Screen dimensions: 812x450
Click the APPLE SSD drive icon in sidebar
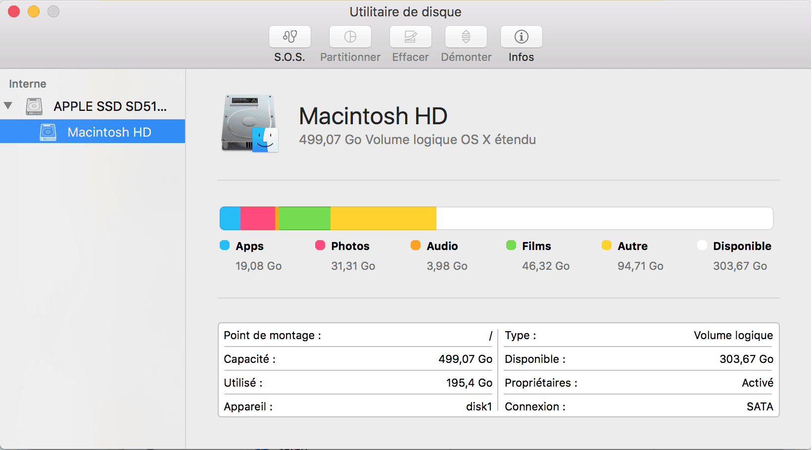(x=34, y=106)
